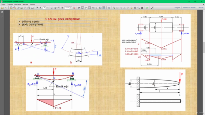Click the save as PDF online icon
205x115 pixels.
pos(11,8)
